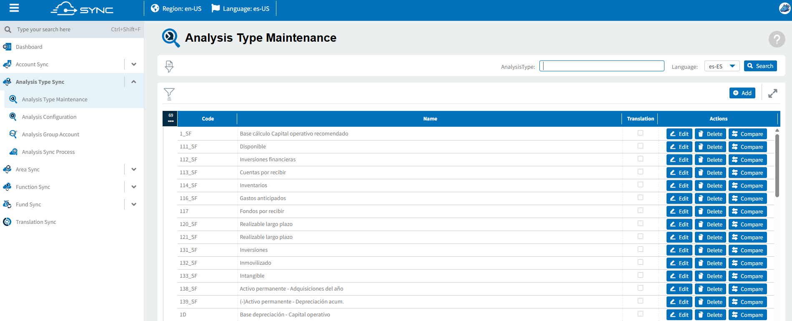Open the user profile avatar

[x=785, y=8]
